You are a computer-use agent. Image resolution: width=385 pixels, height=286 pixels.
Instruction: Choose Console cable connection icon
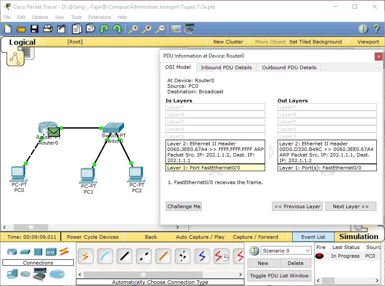pos(105,256)
